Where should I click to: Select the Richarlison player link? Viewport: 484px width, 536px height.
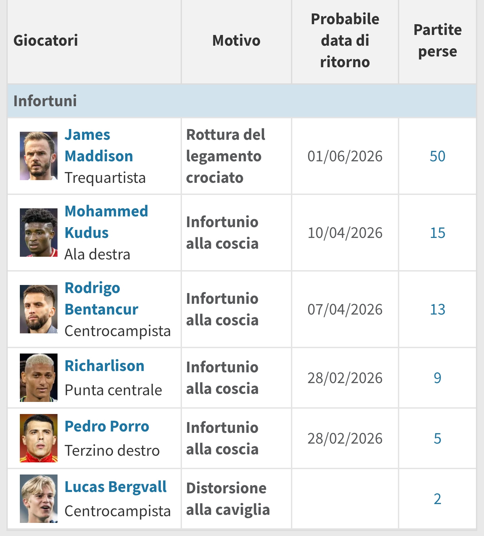tap(104, 366)
